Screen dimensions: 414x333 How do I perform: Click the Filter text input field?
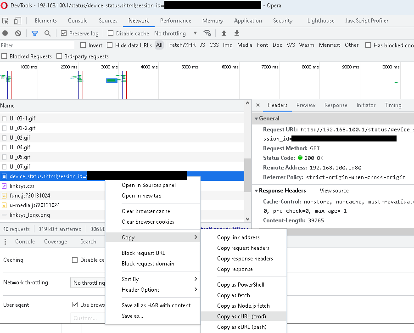click(37, 45)
